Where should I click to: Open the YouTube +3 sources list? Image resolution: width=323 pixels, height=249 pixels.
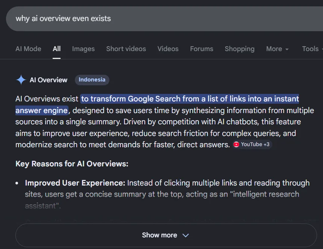[x=251, y=144]
